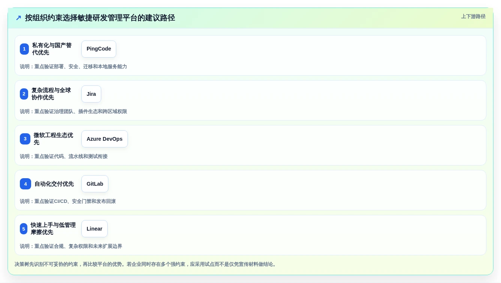Viewport: 501px width, 283px height.
Task: Click step number 2 badge
Action: [24, 94]
